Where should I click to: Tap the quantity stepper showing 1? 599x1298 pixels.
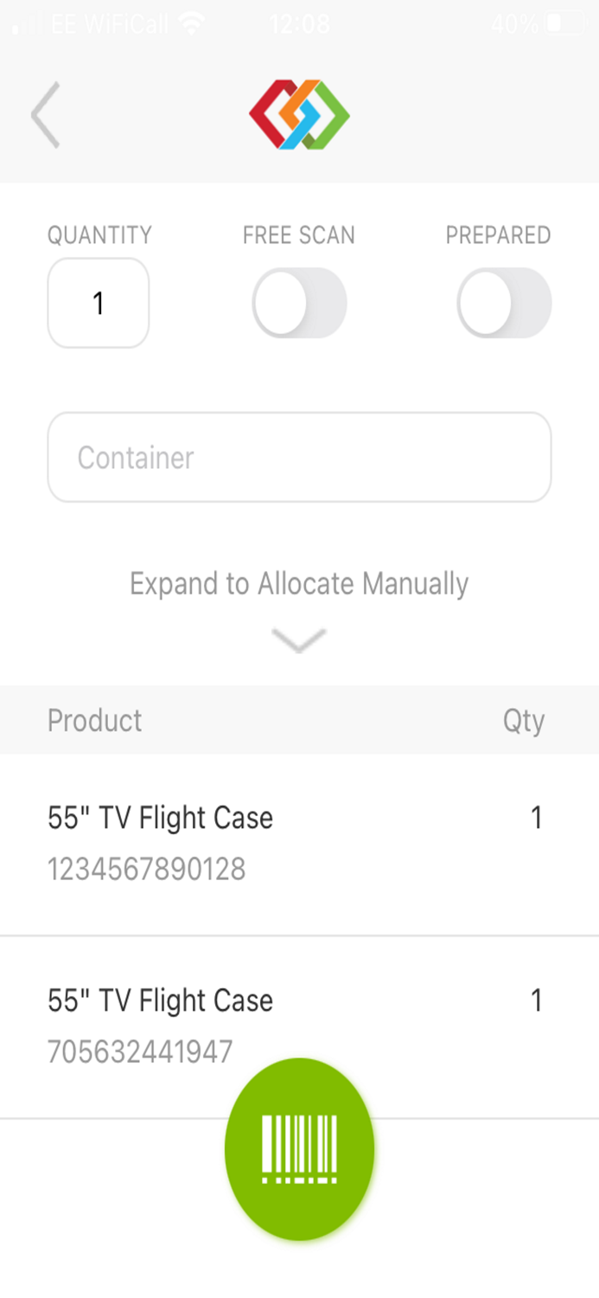tap(98, 302)
